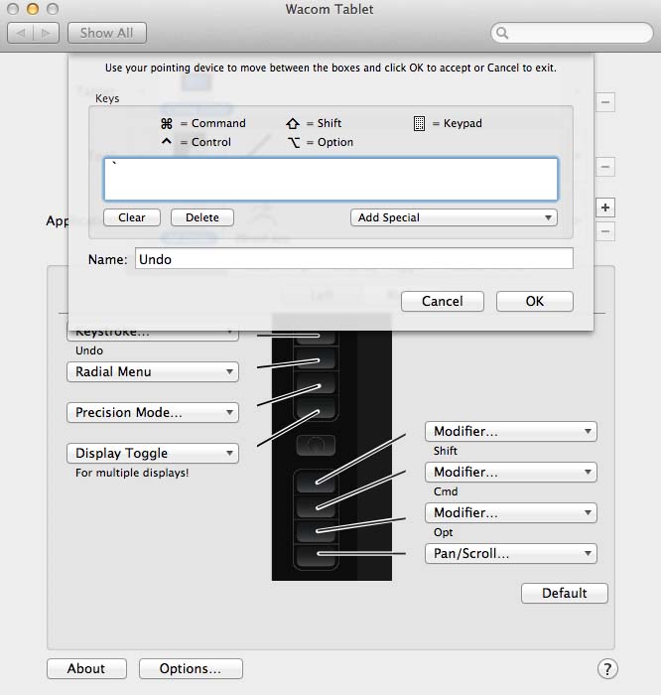Open the Radial Menu dropdown
The height and width of the screenshot is (695, 661).
(x=153, y=371)
